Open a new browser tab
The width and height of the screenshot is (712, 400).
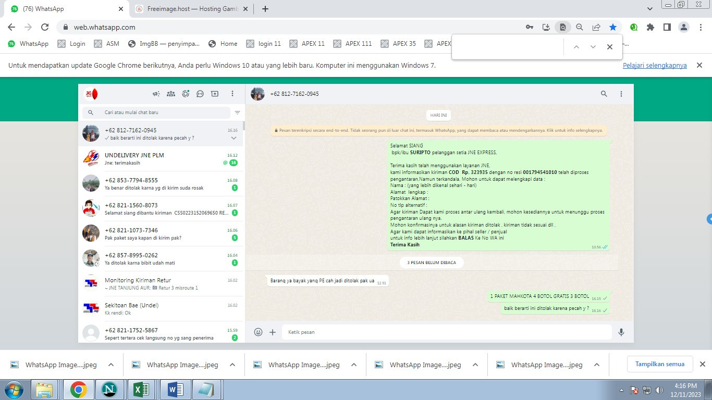265,9
